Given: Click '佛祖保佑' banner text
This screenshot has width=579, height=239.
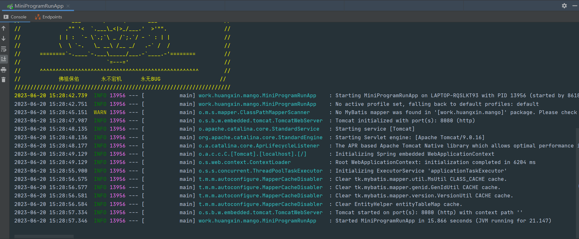Looking at the screenshot, I should pyautogui.click(x=69, y=79).
